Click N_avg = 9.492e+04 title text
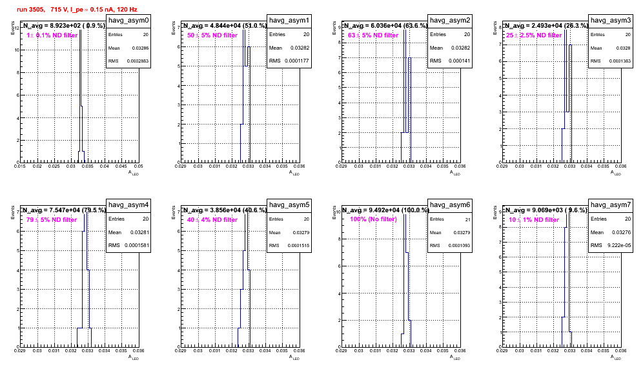This screenshot has width=643, height=369. coord(385,210)
